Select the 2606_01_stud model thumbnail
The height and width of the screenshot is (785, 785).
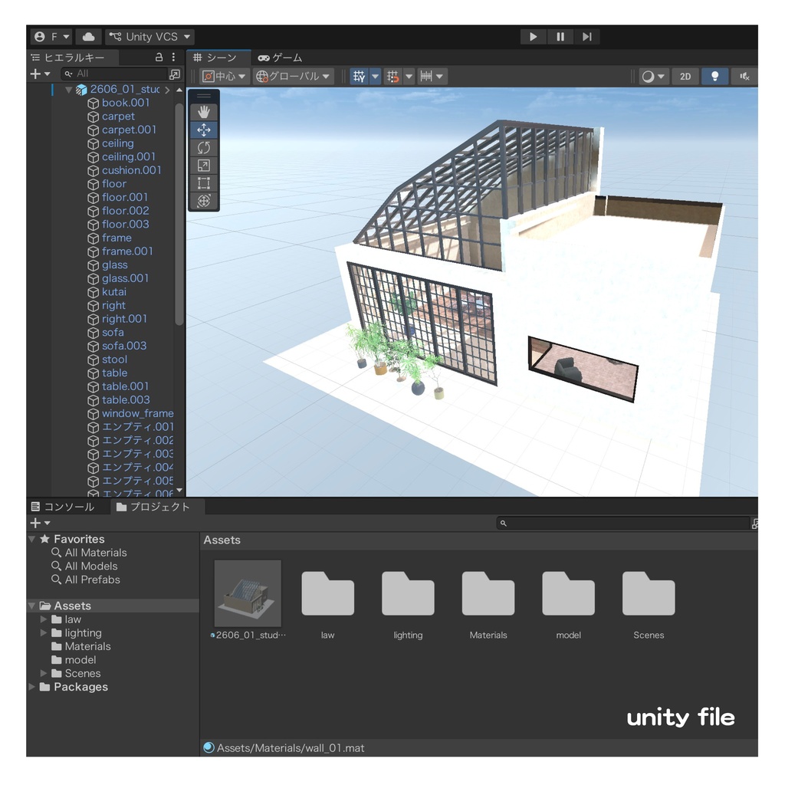pyautogui.click(x=248, y=593)
